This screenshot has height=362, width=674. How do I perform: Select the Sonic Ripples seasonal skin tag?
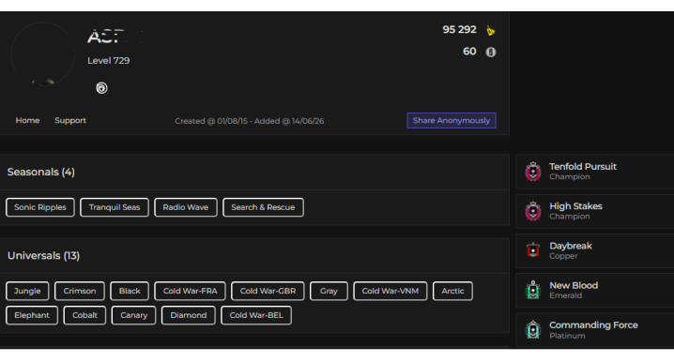pyautogui.click(x=40, y=207)
